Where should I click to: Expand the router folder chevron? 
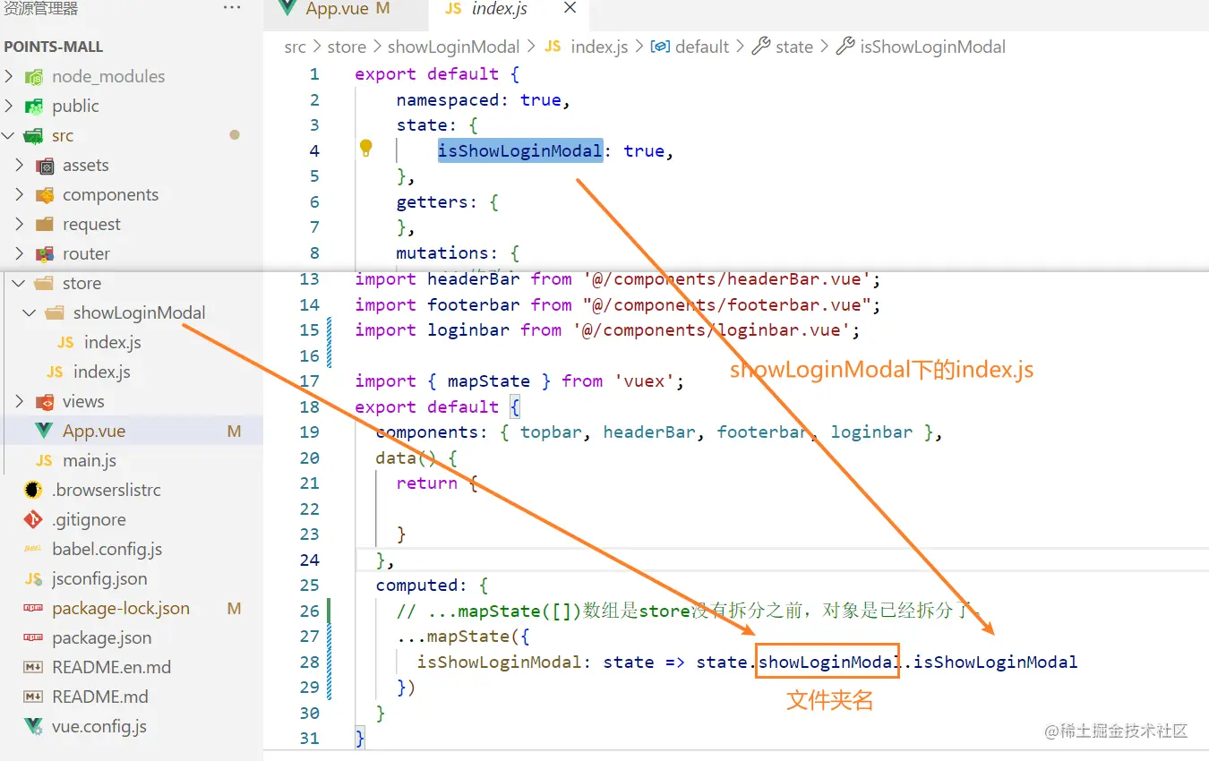[20, 254]
